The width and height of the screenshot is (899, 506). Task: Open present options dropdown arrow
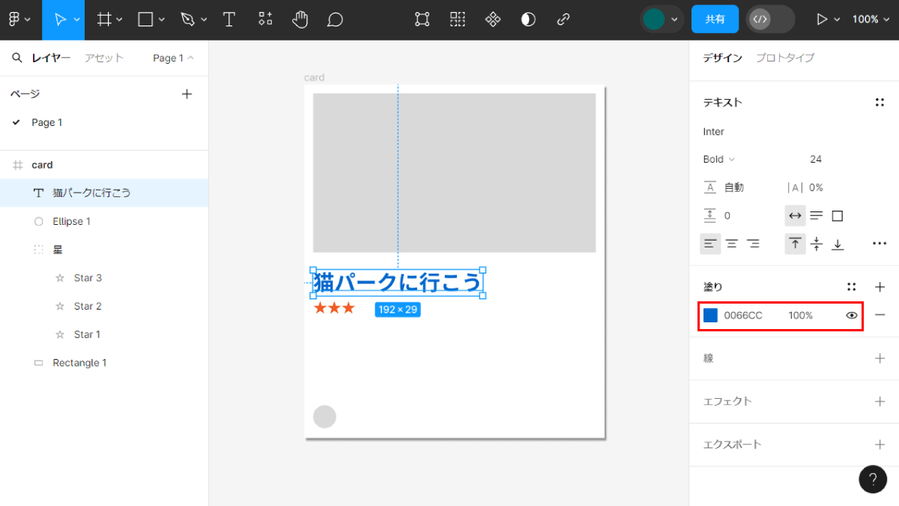click(x=837, y=20)
